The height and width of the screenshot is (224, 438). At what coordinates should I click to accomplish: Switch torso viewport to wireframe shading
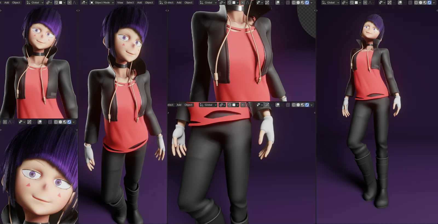[x=294, y=2]
